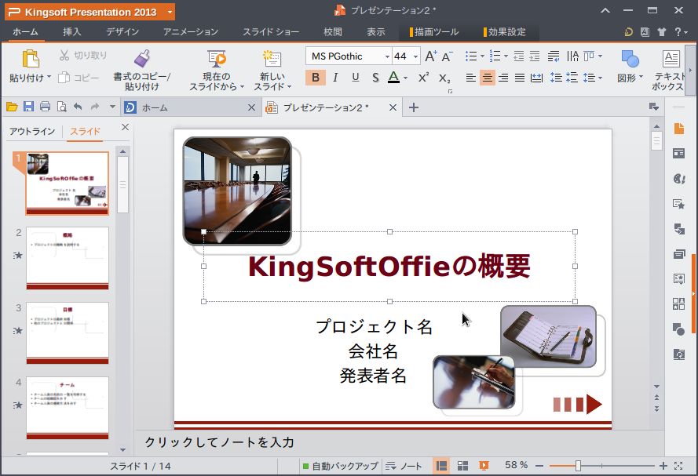Click the notes field クリックしてノートを入力
The width and height of the screenshot is (698, 476).
[399, 442]
